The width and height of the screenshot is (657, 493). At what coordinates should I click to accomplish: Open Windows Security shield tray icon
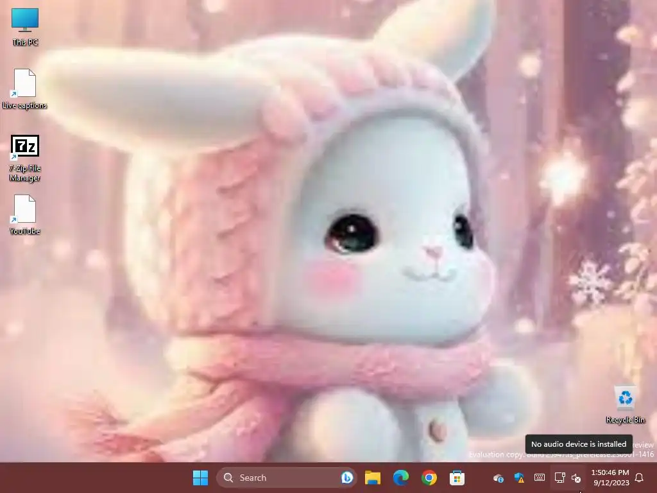pos(519,478)
